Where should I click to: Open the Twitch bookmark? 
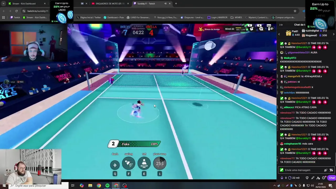tap(15, 18)
